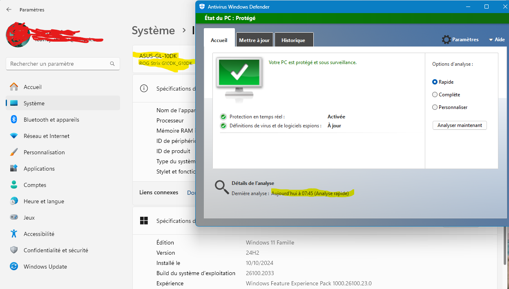This screenshot has height=289, width=509.
Task: Click Build du système d'exploitation label
Action: click(196, 273)
